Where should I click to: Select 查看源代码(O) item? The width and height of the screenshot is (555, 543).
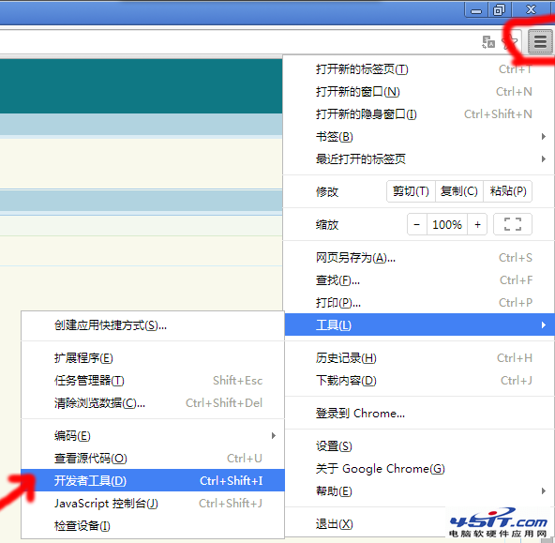click(x=153, y=459)
